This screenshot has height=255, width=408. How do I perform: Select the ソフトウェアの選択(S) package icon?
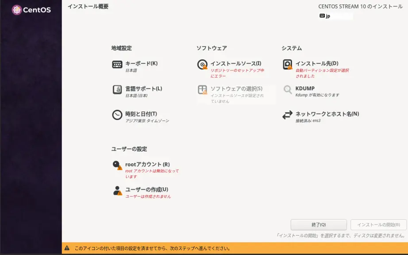tap(202, 90)
